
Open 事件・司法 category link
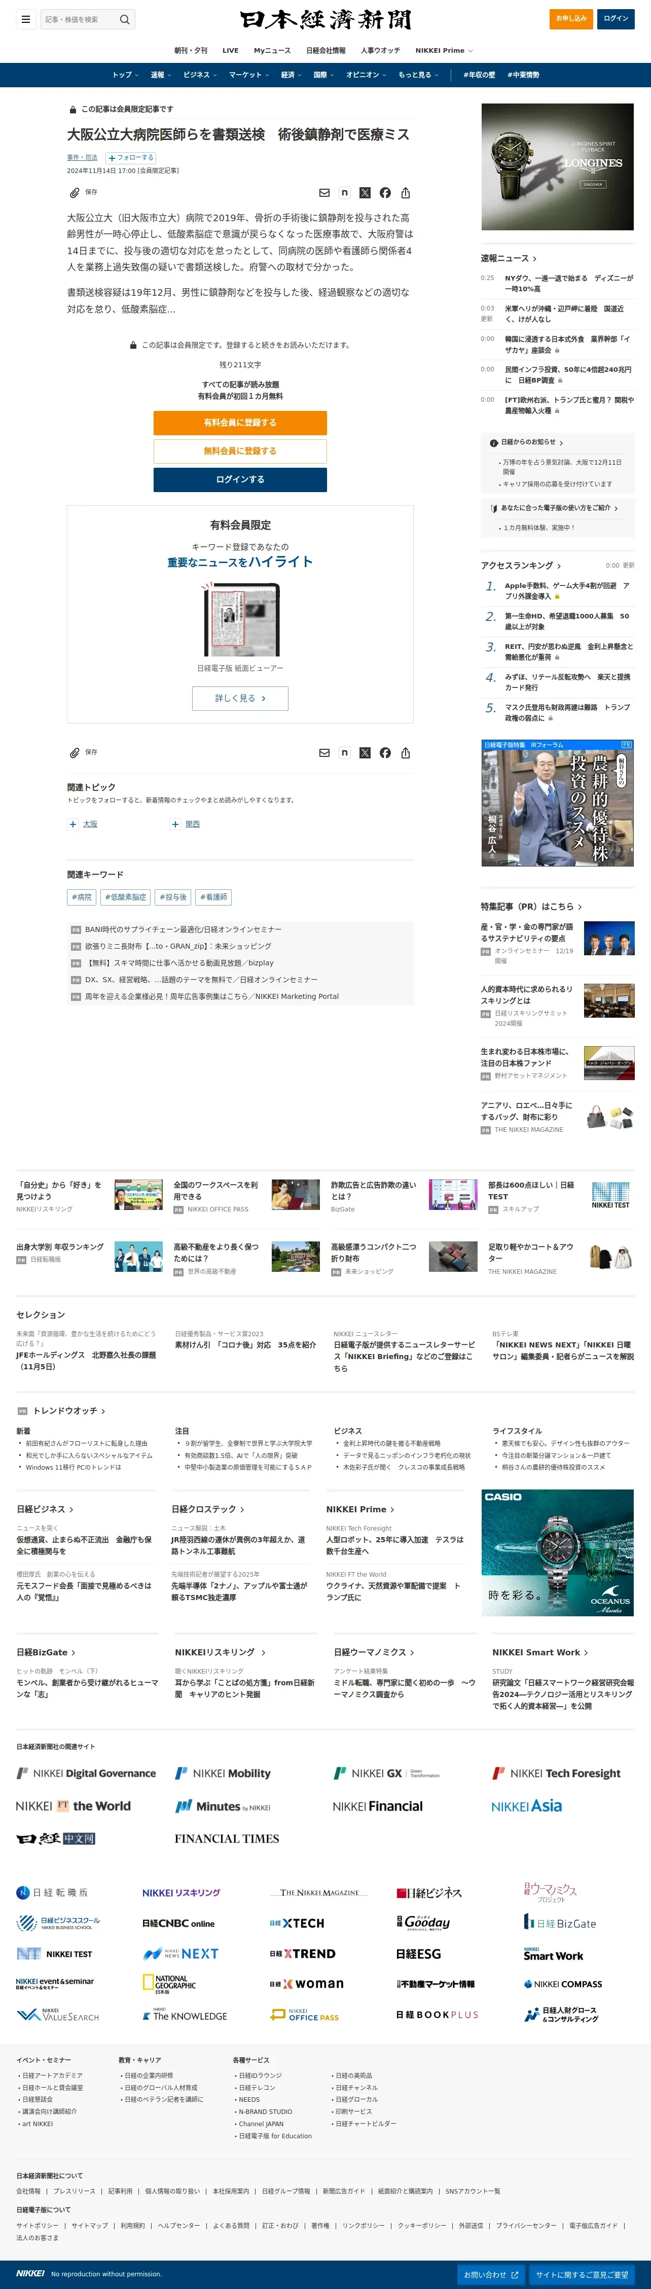[83, 158]
